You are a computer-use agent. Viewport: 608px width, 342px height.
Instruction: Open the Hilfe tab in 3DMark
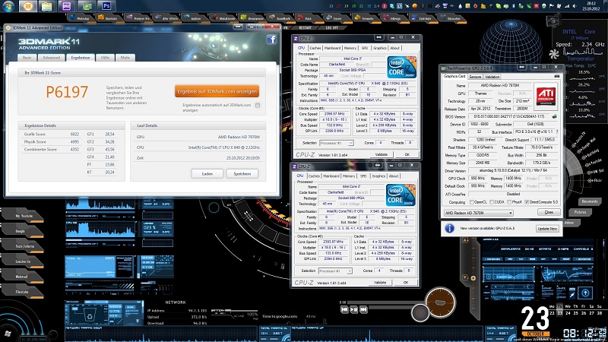click(x=105, y=58)
